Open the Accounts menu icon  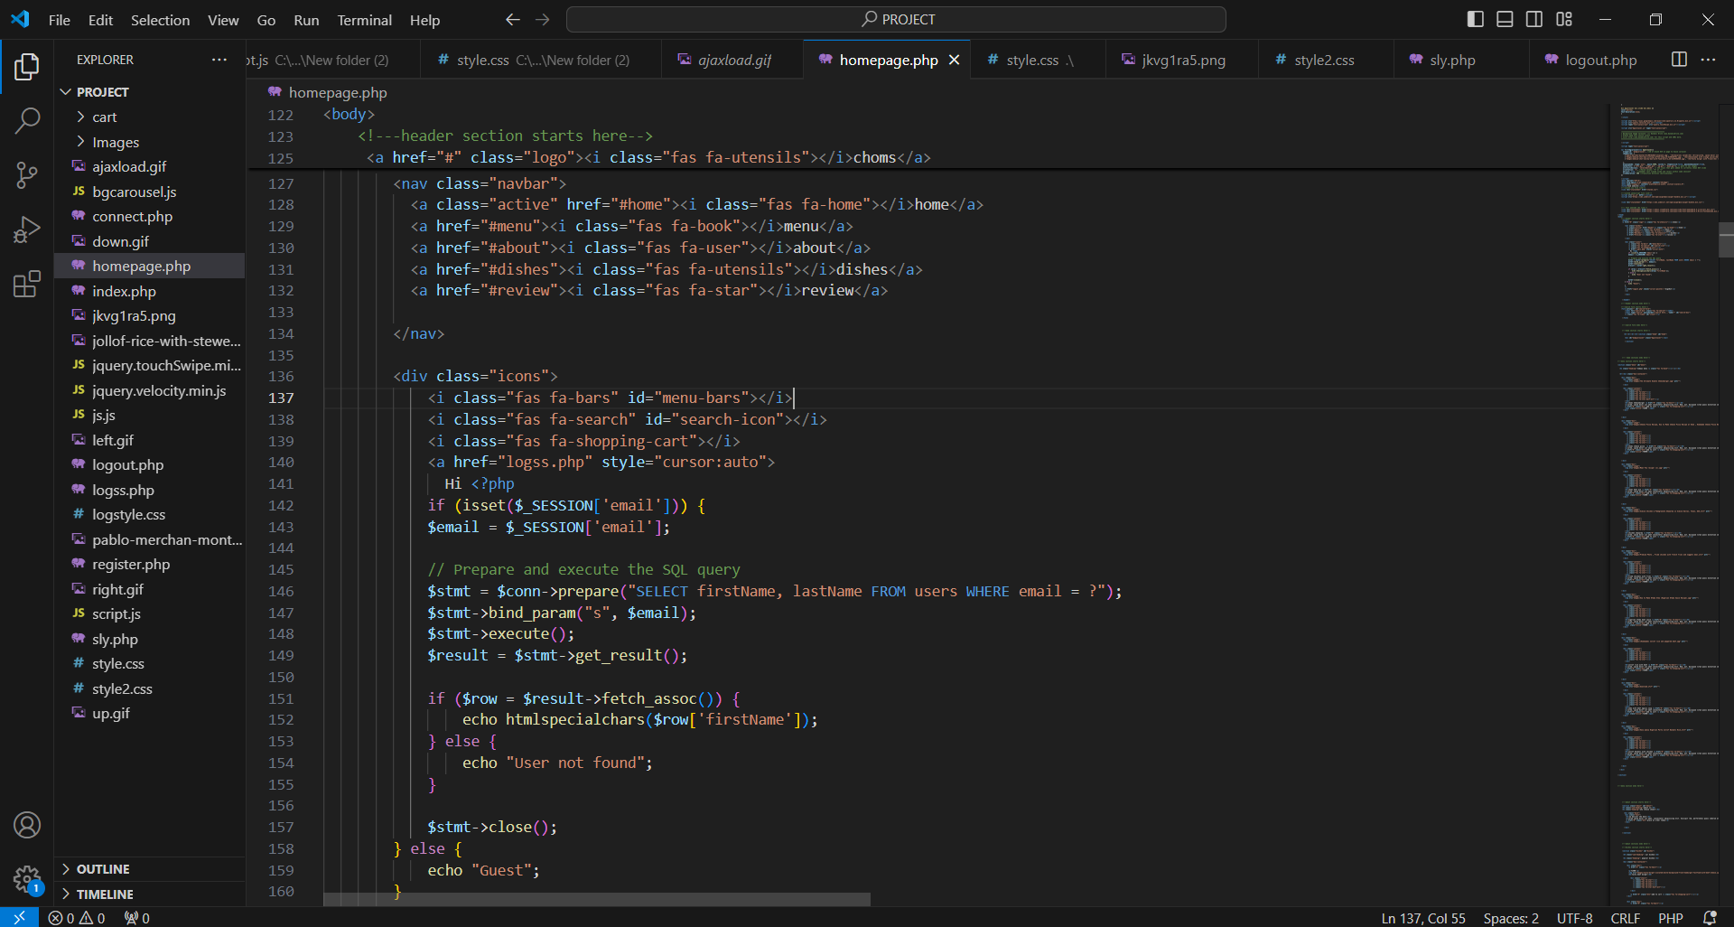(x=27, y=825)
